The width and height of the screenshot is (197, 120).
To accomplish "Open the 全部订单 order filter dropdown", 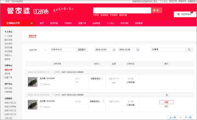I will click(38, 50).
